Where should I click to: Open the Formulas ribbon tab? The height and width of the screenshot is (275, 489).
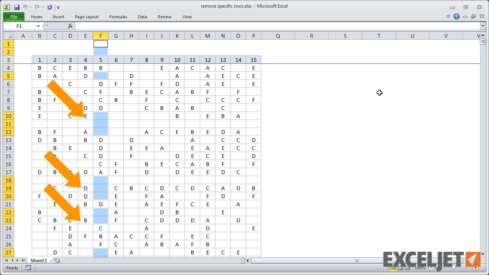(118, 17)
